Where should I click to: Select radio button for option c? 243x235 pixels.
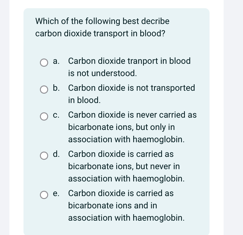pyautogui.click(x=44, y=116)
